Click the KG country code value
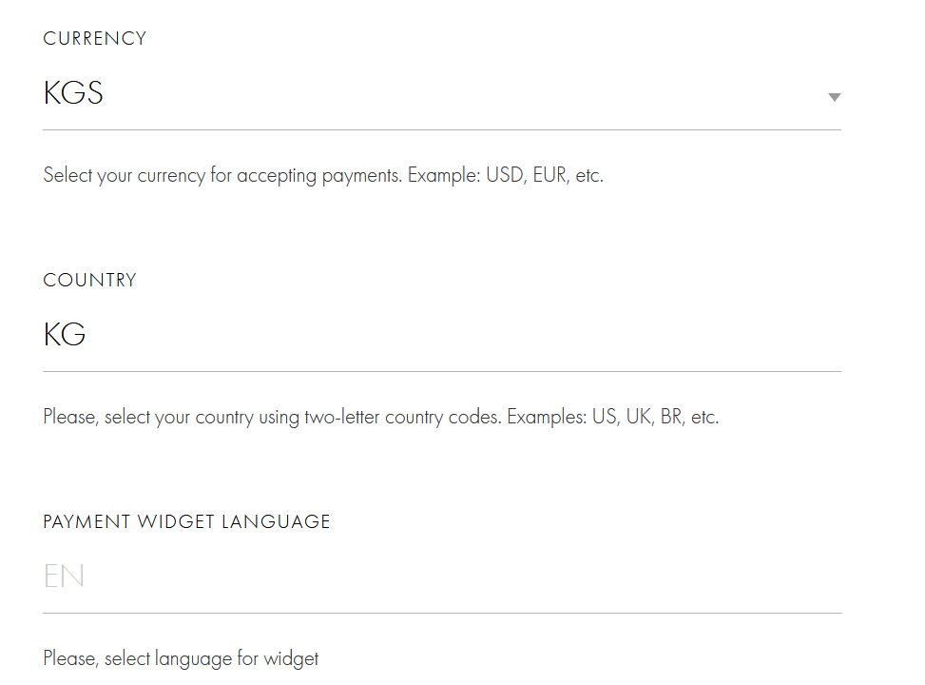The height and width of the screenshot is (685, 925). [x=65, y=335]
